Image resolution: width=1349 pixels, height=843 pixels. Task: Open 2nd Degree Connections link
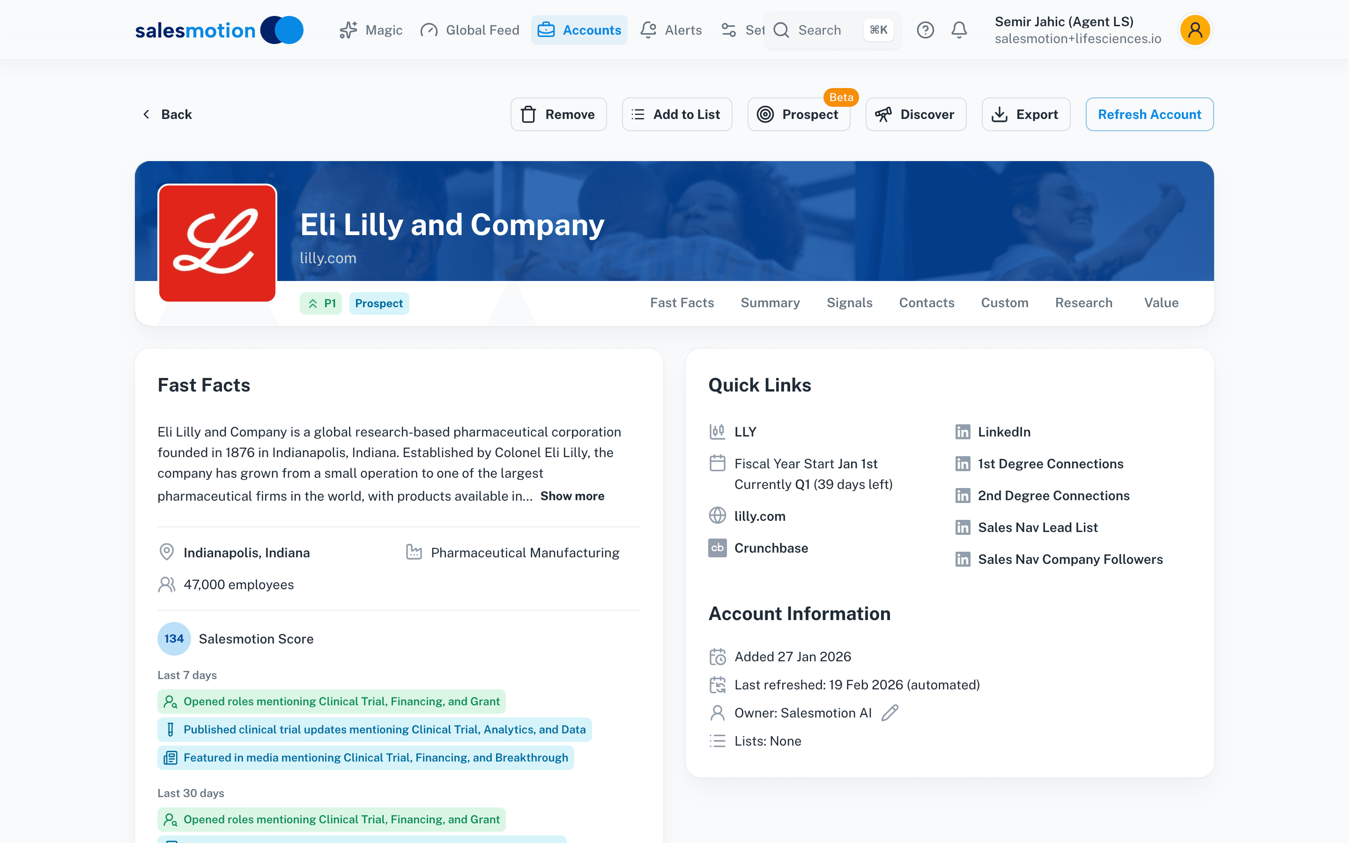[1053, 495]
